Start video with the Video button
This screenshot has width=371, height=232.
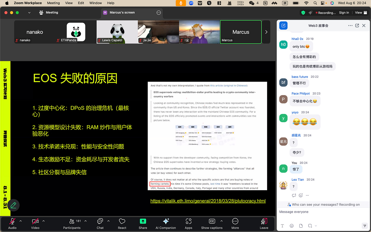35,224
